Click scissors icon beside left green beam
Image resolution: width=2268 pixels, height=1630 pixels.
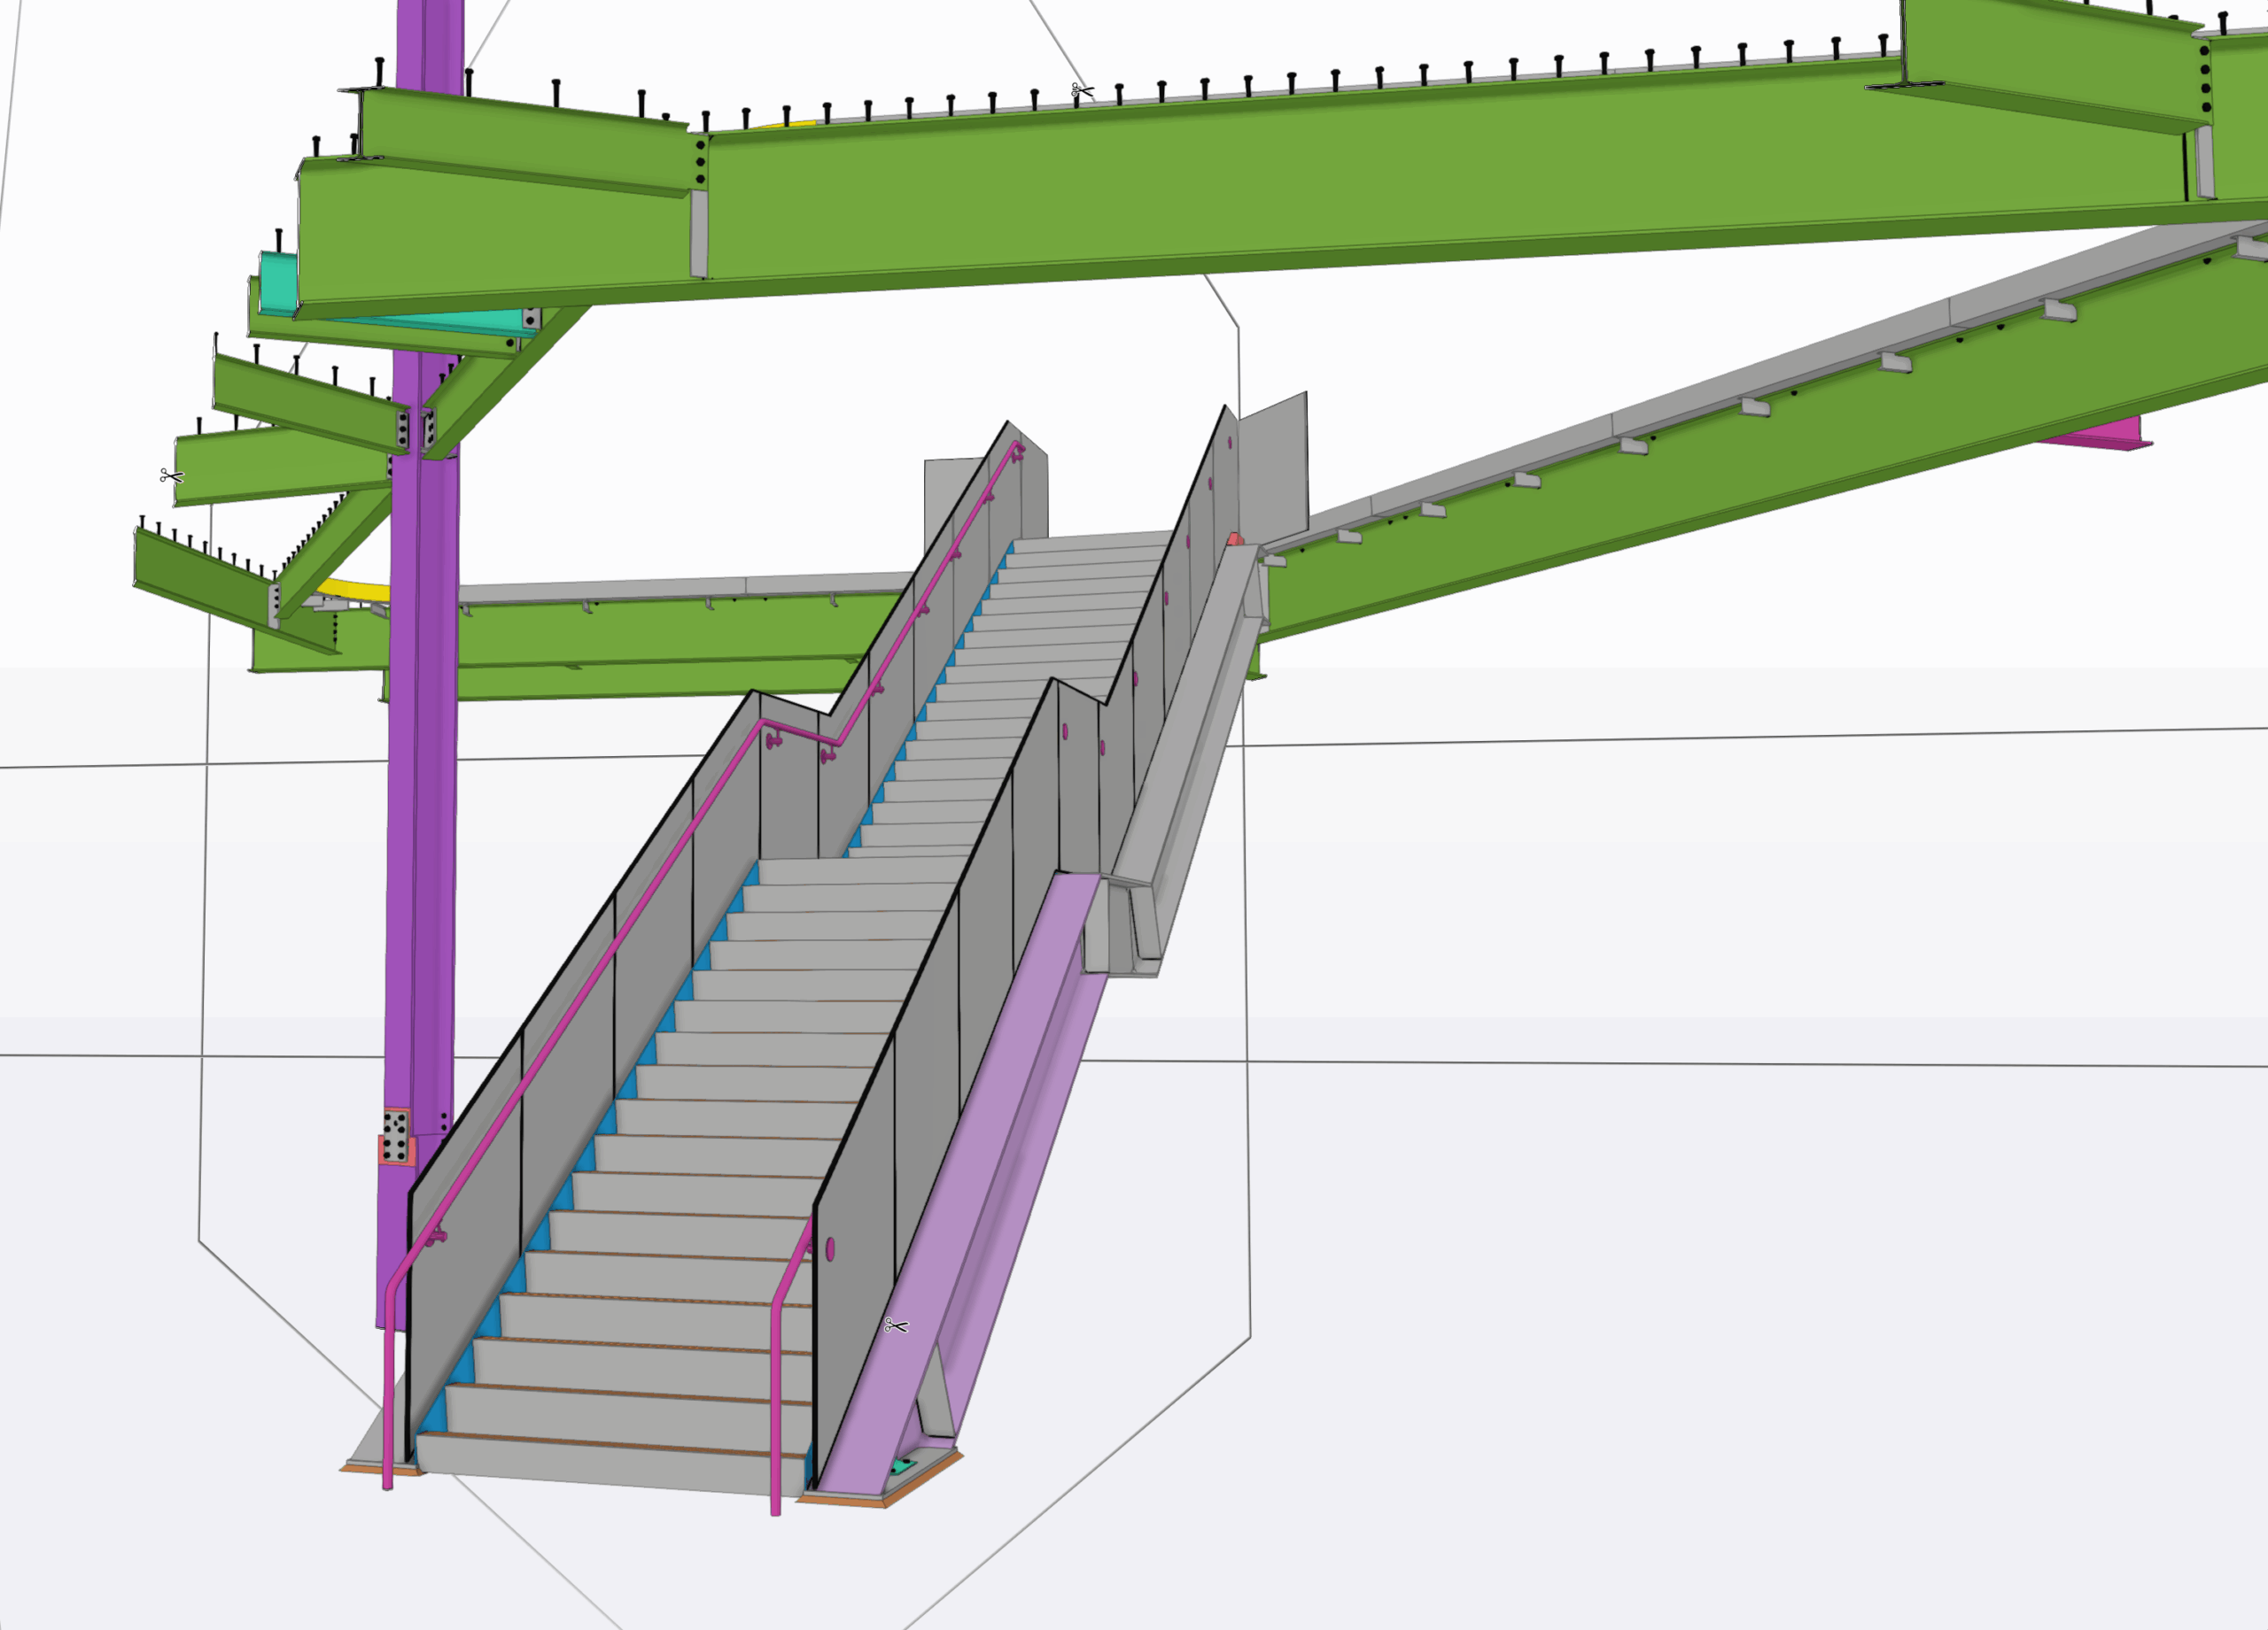tap(171, 475)
